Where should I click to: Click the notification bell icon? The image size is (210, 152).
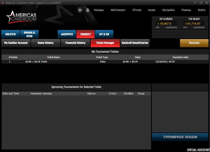click(88, 10)
